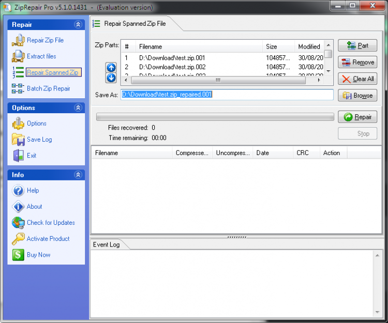Click the Repair Zip File icon

(x=18, y=40)
